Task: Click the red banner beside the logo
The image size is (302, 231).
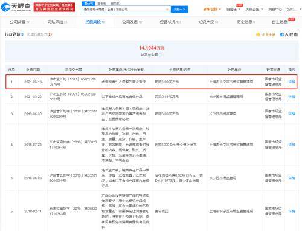Action: point(54,7)
